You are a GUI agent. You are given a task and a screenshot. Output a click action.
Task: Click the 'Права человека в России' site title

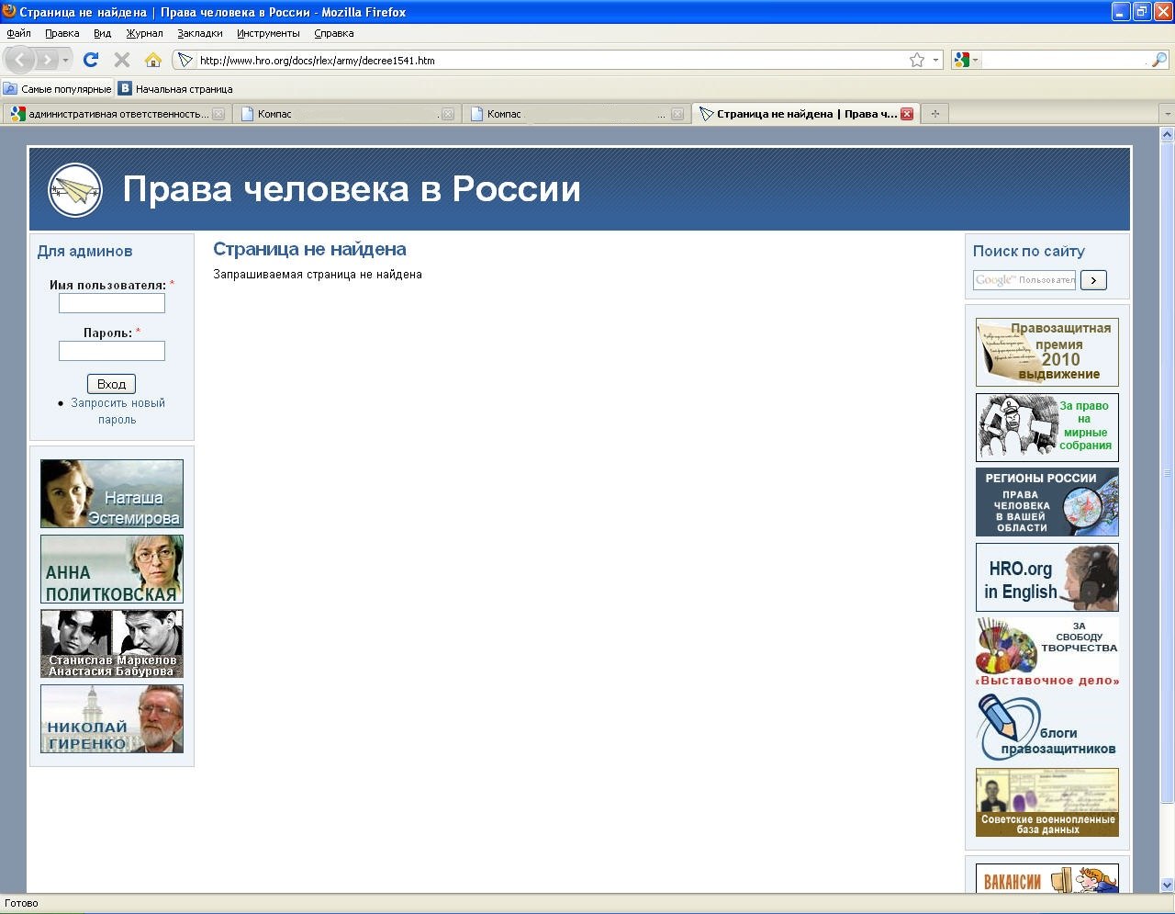(352, 189)
